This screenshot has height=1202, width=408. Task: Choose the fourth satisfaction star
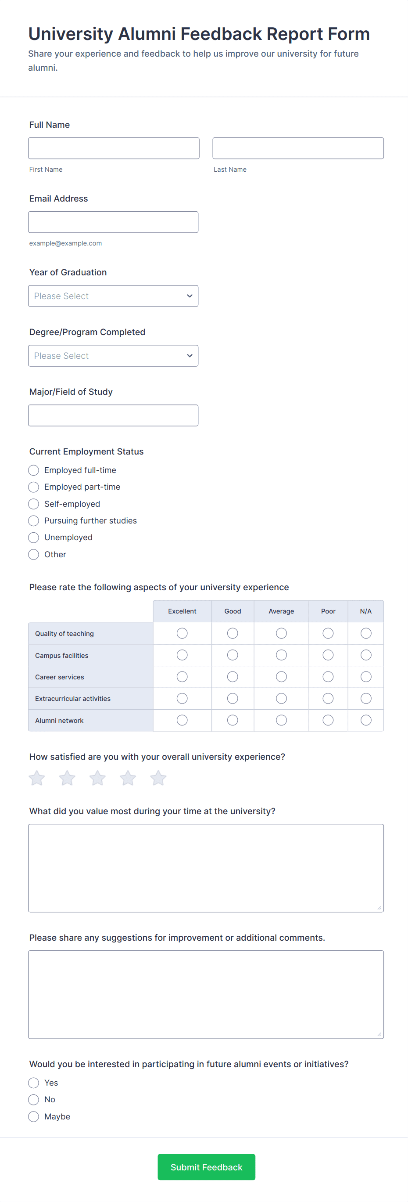pos(128,778)
